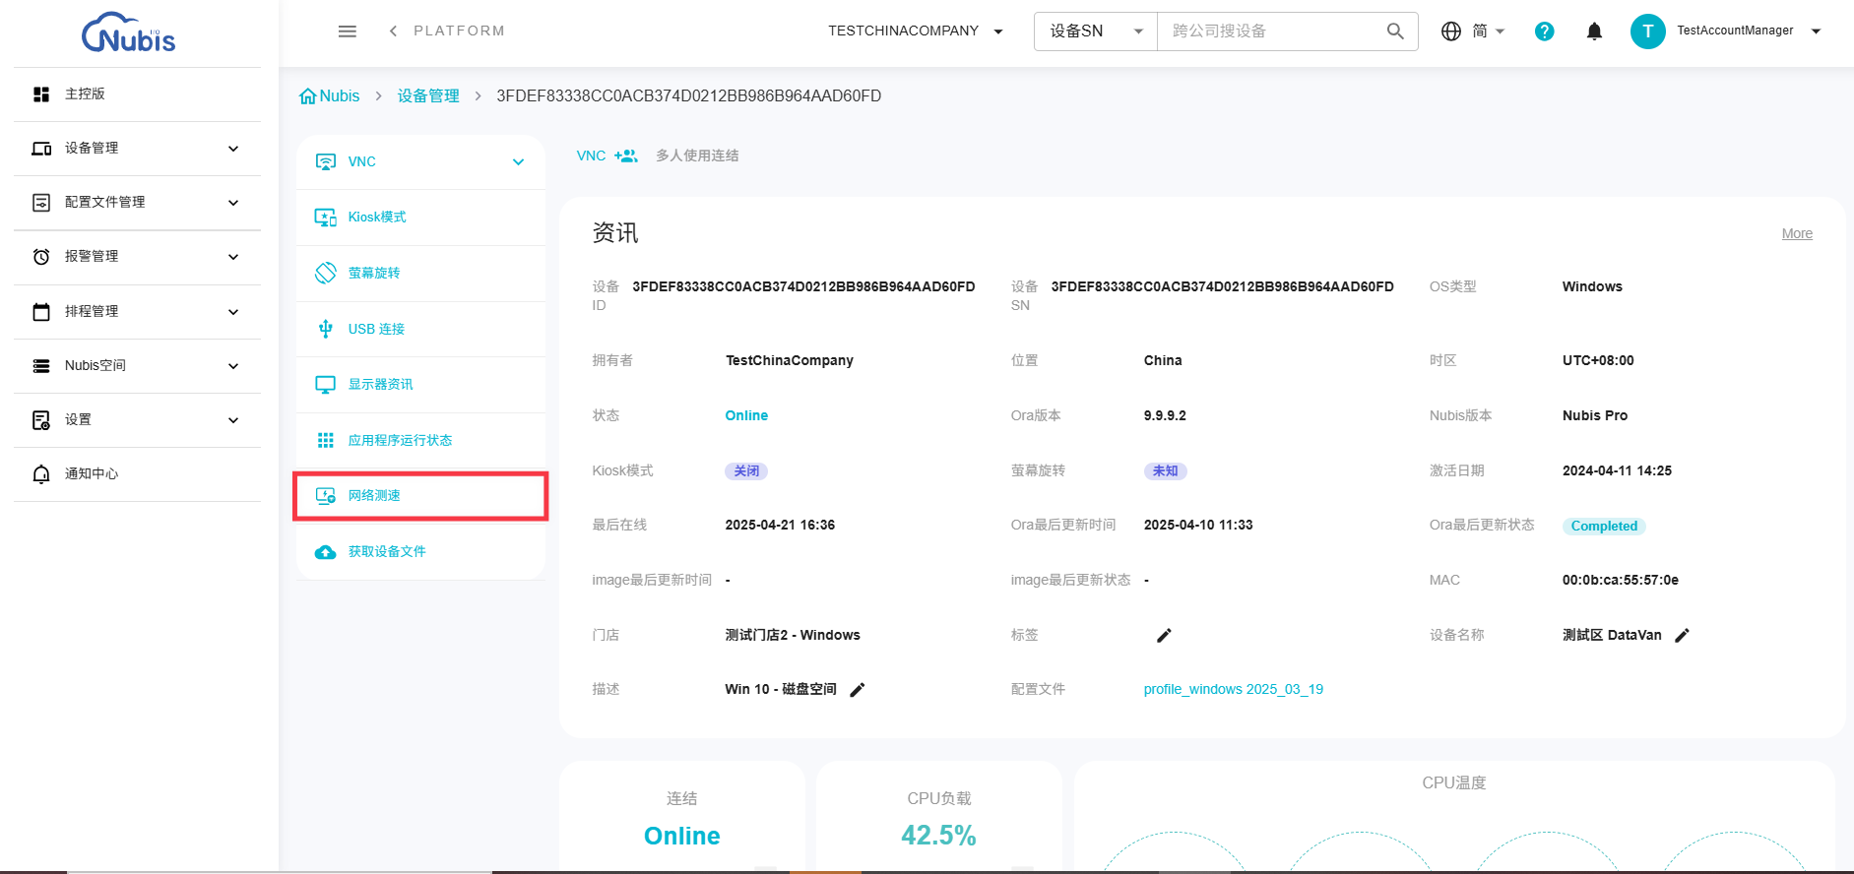Image resolution: width=1854 pixels, height=874 pixels.
Task: Expand the 排程管理 sidebar menu
Action: (x=233, y=312)
